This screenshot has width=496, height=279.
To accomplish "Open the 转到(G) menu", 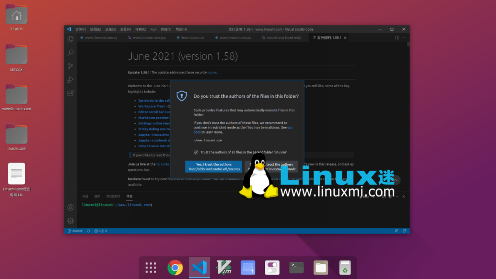I will [141, 29].
